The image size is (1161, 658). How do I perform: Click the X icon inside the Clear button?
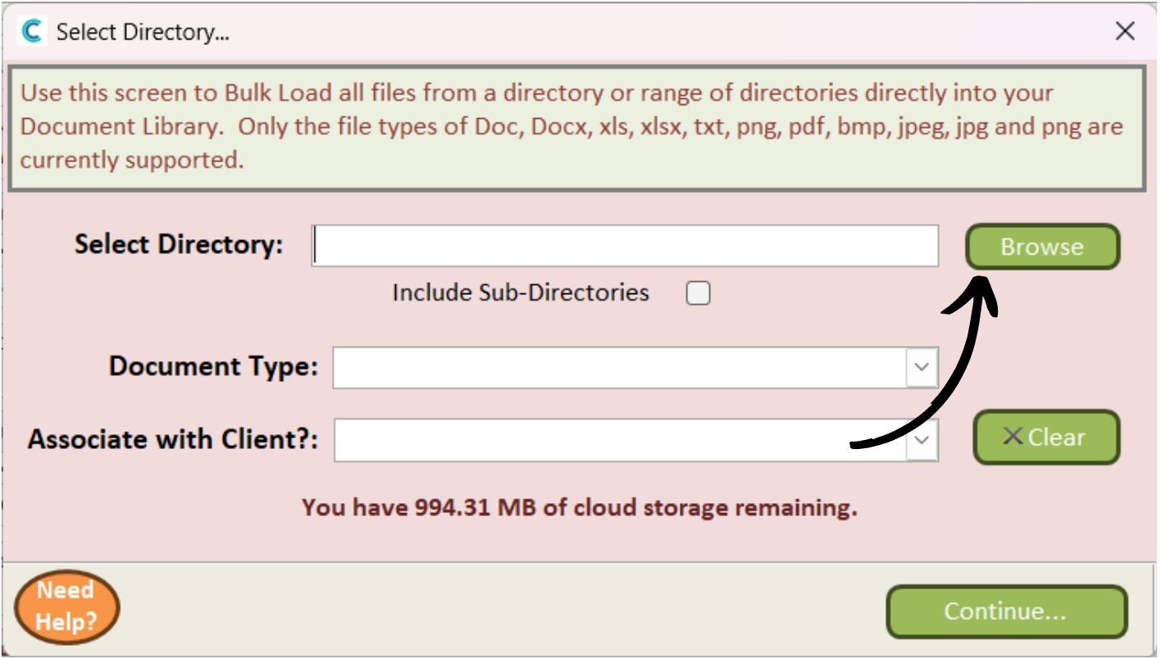[x=1013, y=437]
